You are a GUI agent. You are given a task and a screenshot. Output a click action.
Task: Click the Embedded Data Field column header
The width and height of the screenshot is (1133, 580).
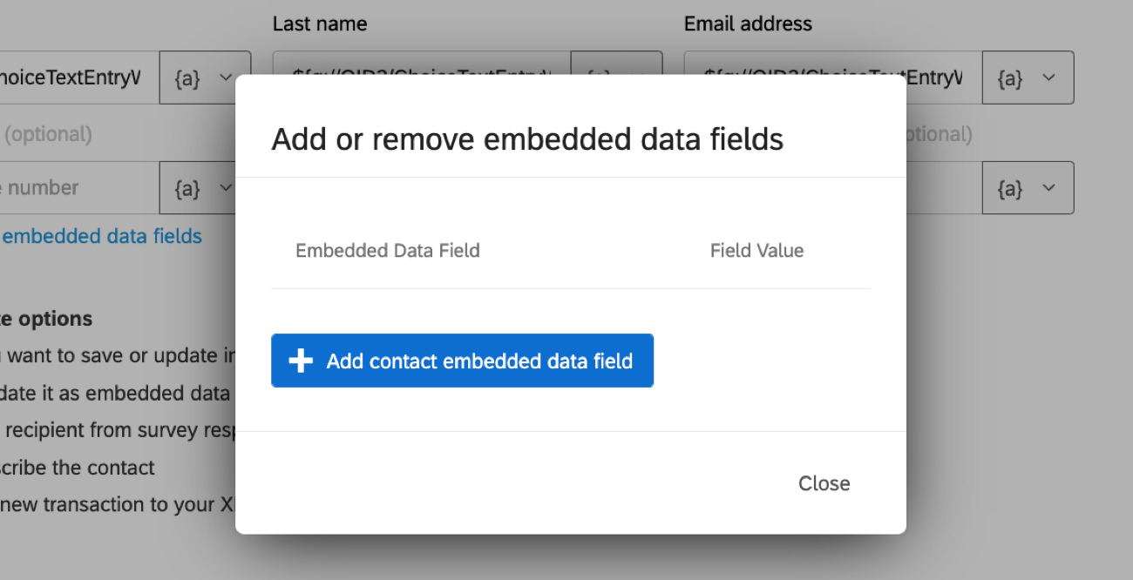[x=387, y=250]
